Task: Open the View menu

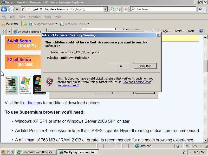Action: (x=22, y=17)
